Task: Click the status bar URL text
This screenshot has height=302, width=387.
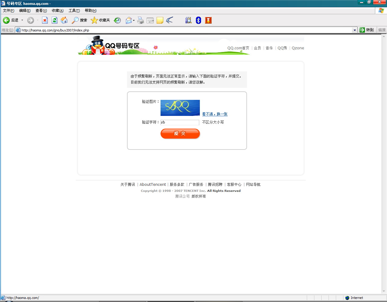Action: (x=23, y=298)
